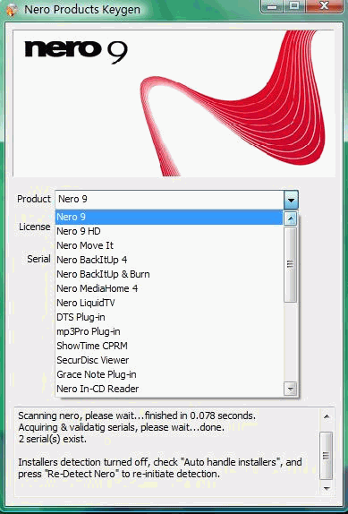Click the log pane scroll-down arrow
348x514 pixels.
pos(326,488)
